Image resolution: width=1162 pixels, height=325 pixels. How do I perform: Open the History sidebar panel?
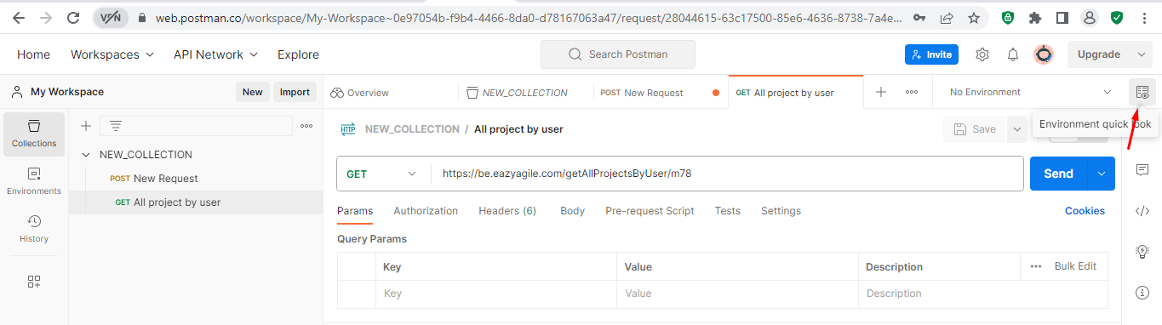point(34,229)
